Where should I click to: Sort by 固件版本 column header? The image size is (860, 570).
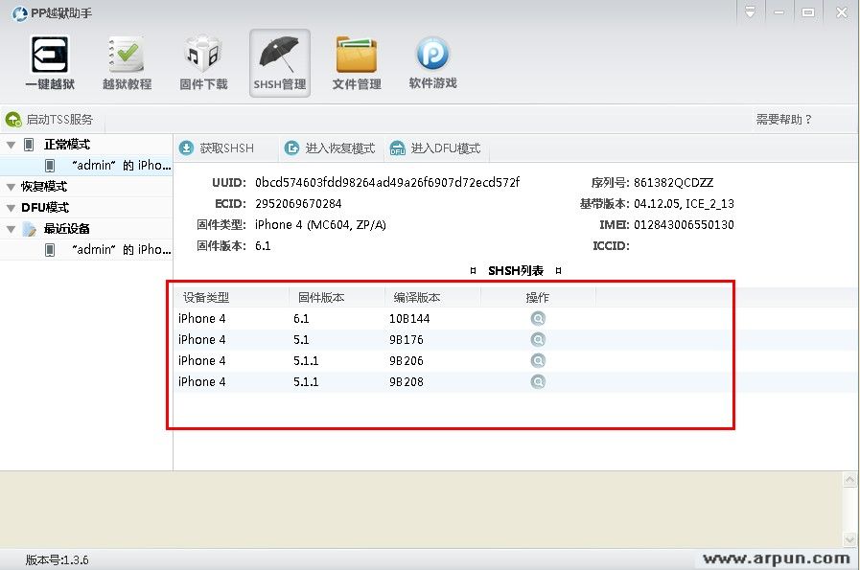[337, 298]
